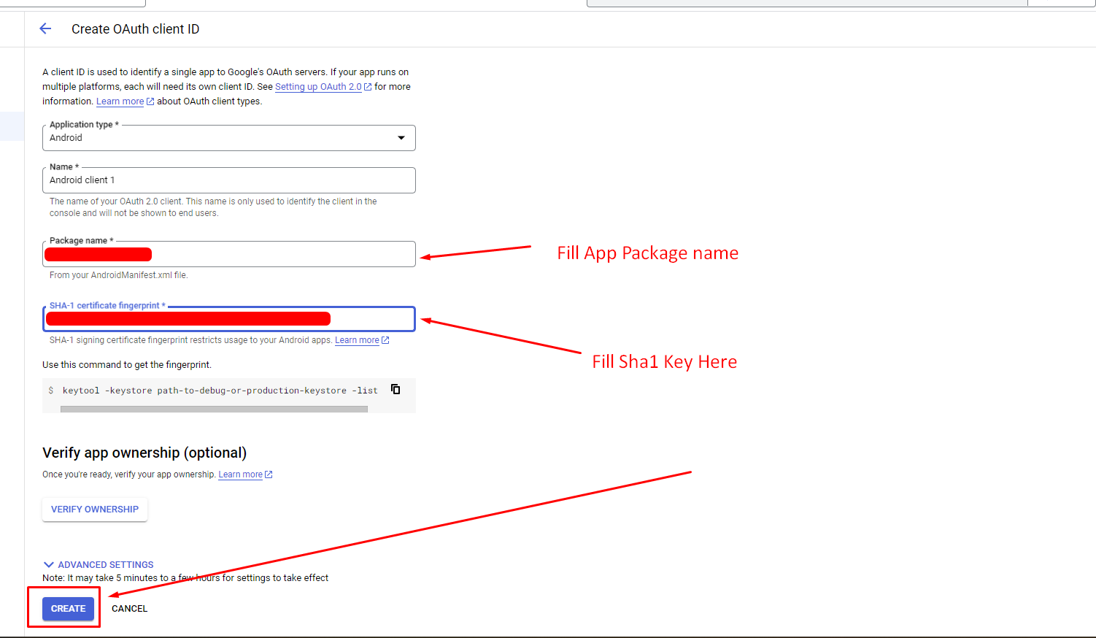Copy the keytool command using the copy icon
This screenshot has height=638, width=1096.
click(395, 389)
